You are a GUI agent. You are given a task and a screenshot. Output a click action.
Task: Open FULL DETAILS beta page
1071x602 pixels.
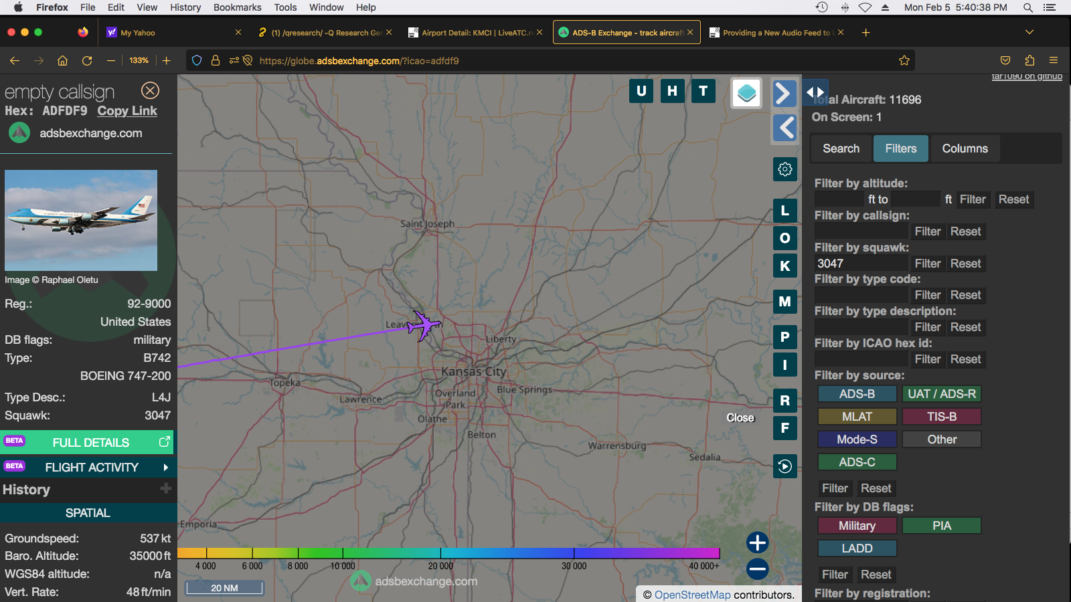click(x=87, y=442)
